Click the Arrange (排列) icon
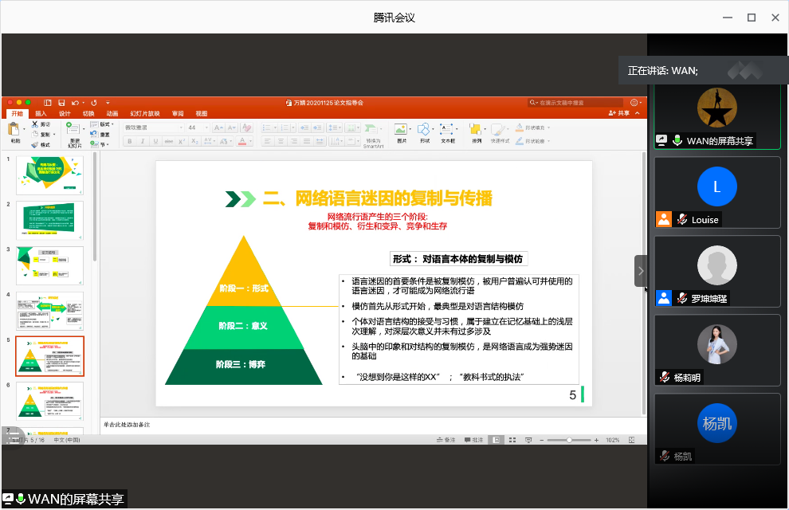Image resolution: width=789 pixels, height=510 pixels. point(477,130)
